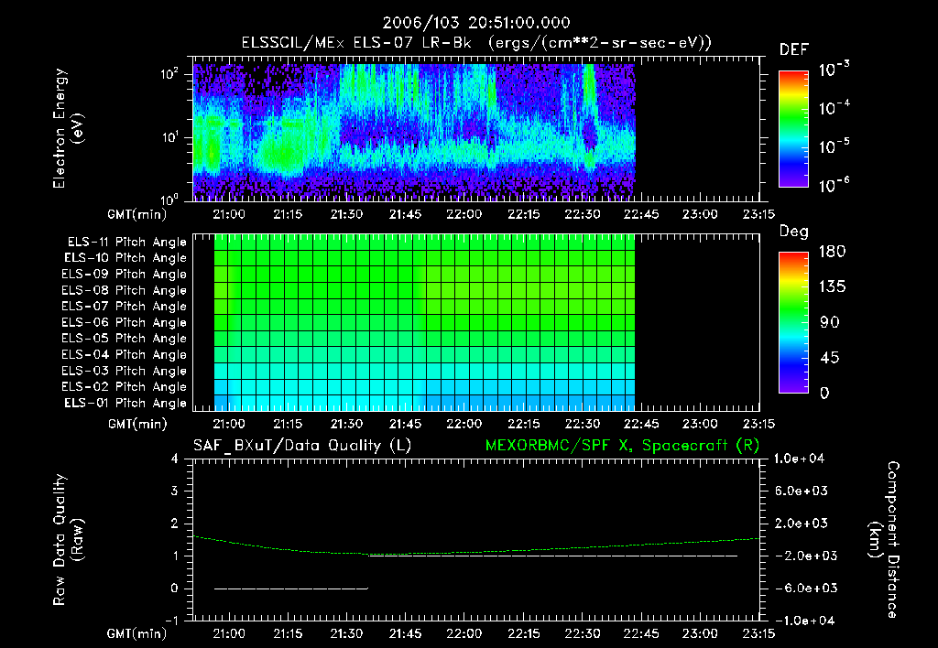Click the SAF_BXuT/Data Quality (L) label

[x=302, y=446]
